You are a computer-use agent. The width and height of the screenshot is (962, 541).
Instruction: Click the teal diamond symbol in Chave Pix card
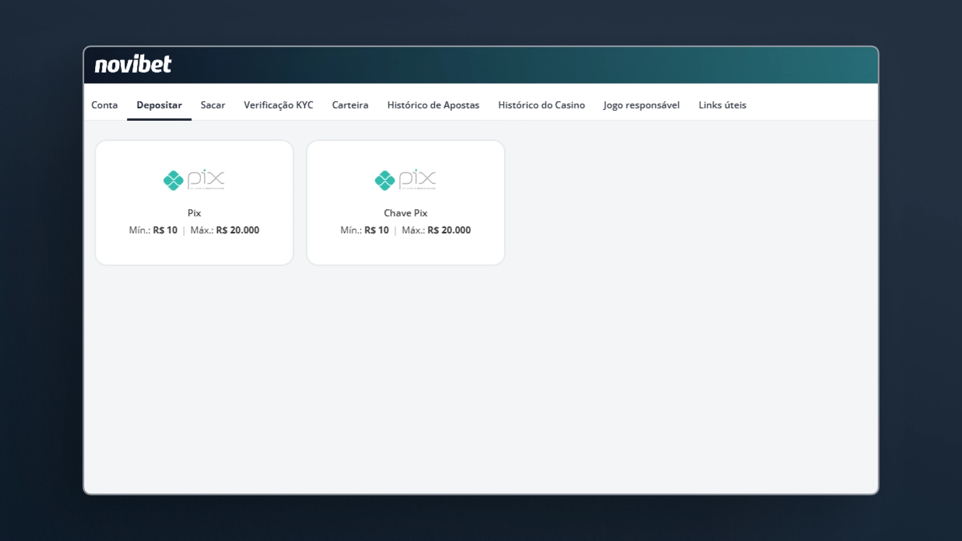coord(385,181)
